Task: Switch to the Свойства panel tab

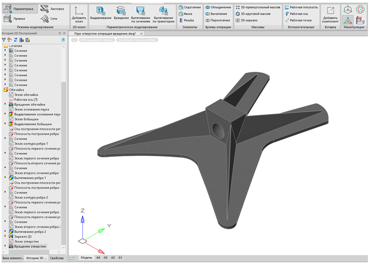Action: (56, 258)
